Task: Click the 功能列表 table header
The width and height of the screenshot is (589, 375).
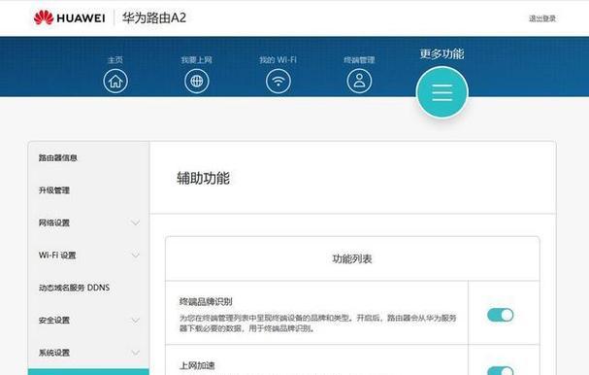Action: coord(352,258)
